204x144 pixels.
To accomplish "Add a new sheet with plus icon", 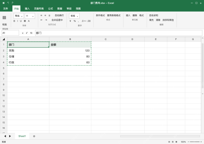I will pos(34,136).
